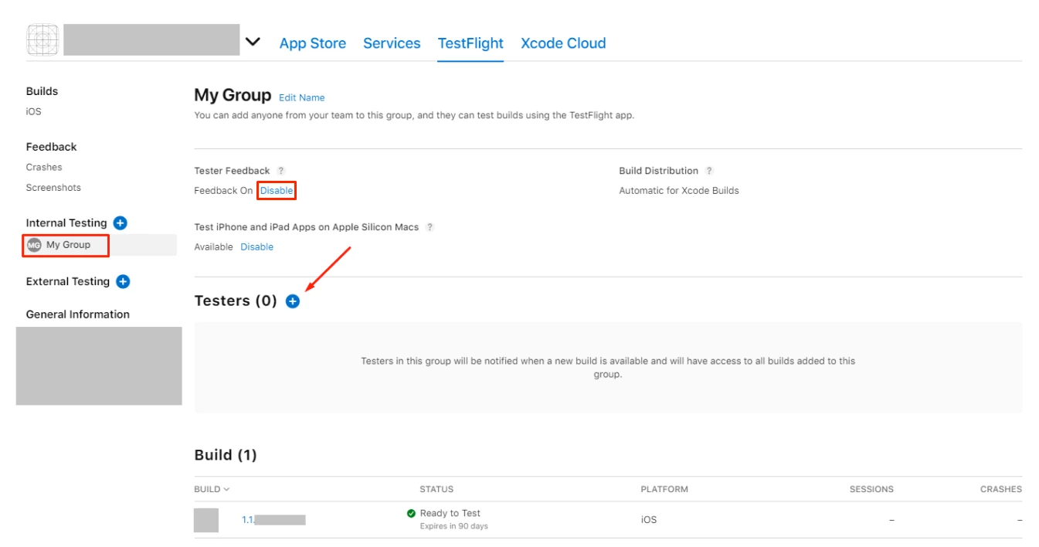The width and height of the screenshot is (1039, 547).
Task: Click the STATUS column header
Action: 436,489
